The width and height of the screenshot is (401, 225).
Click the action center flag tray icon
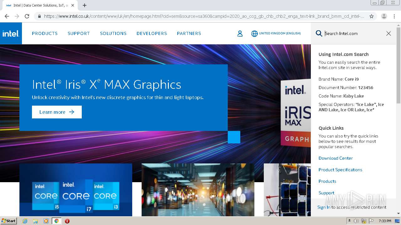tap(371, 221)
